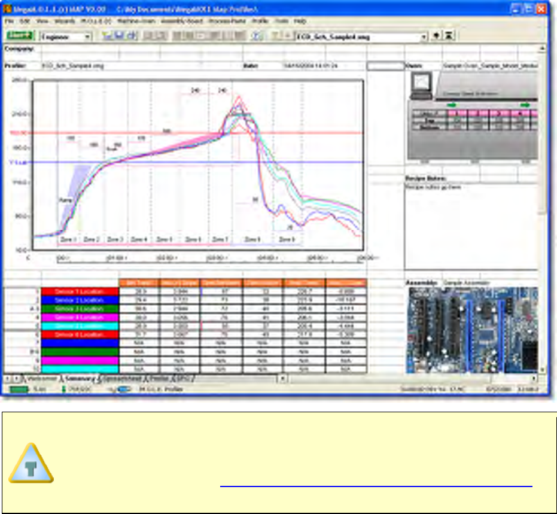Select the green Sensor 3 Location cell

click(x=80, y=309)
